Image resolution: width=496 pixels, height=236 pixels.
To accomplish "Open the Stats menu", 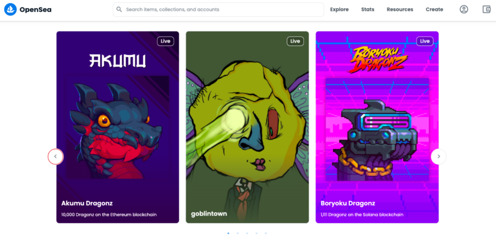I will [x=368, y=9].
